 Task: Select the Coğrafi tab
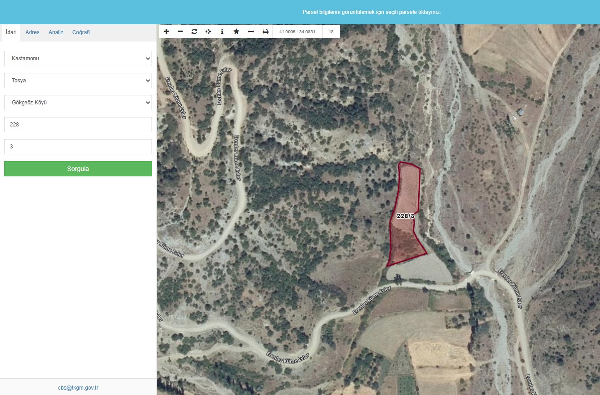click(x=81, y=32)
